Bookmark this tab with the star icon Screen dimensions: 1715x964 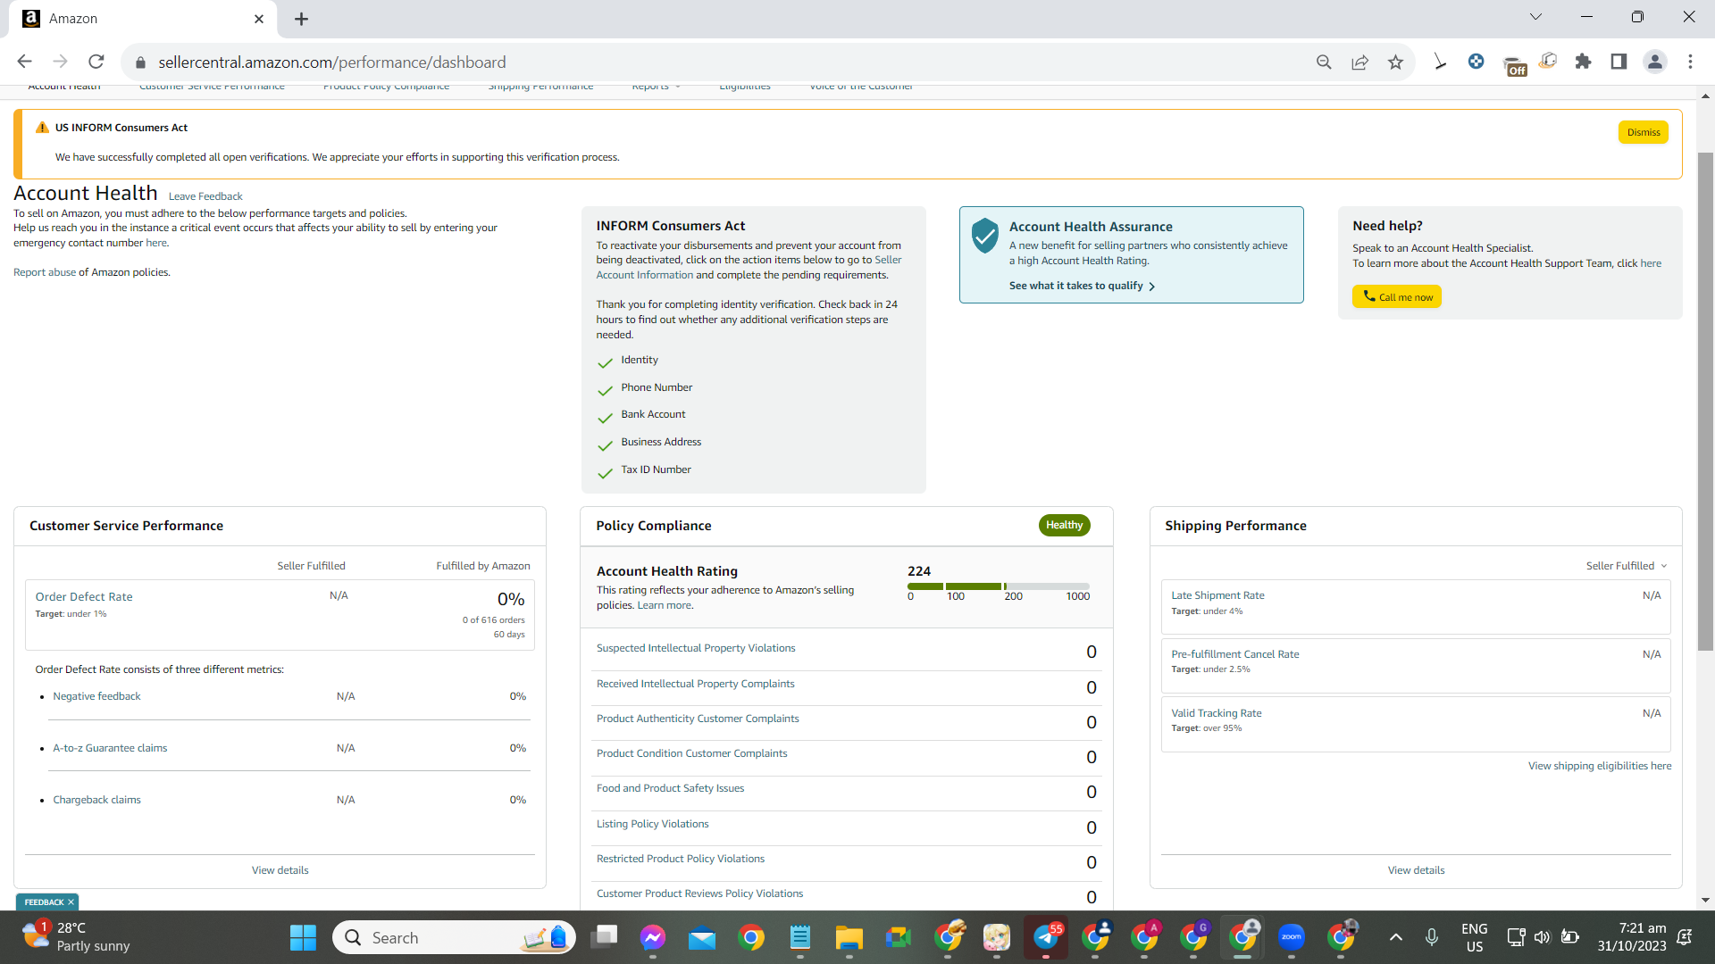coord(1395,62)
